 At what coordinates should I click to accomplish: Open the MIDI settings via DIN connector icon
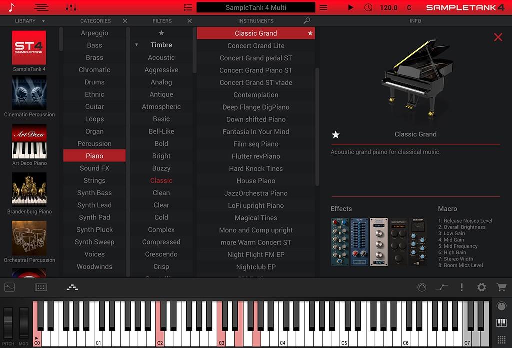click(x=421, y=287)
